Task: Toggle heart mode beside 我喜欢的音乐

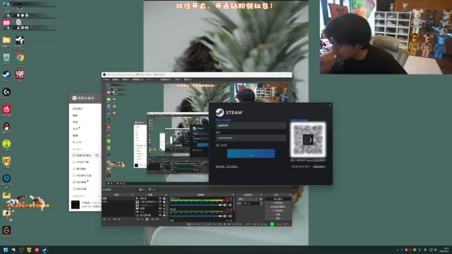Action: [x=97, y=156]
